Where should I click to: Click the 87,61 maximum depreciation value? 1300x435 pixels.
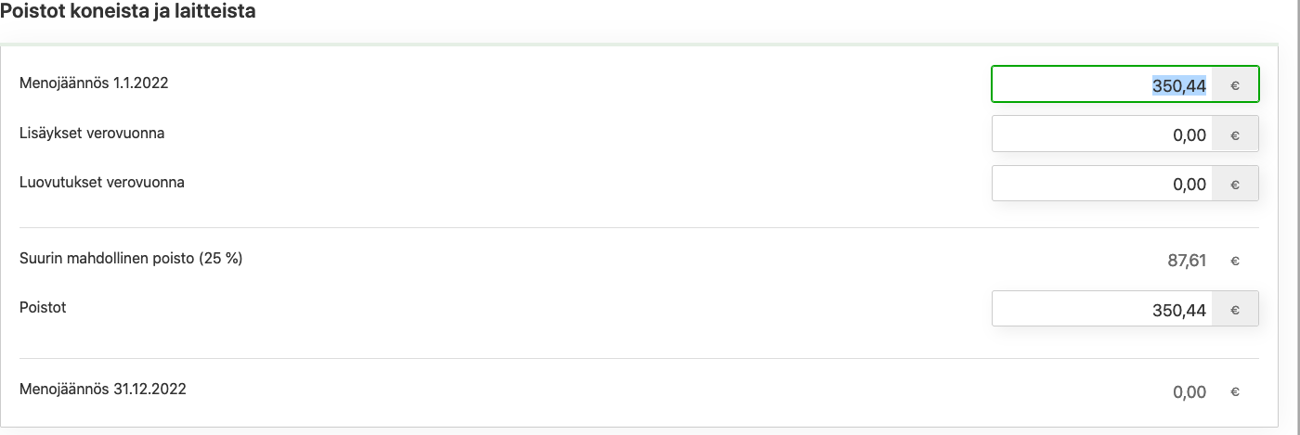pyautogui.click(x=1187, y=261)
